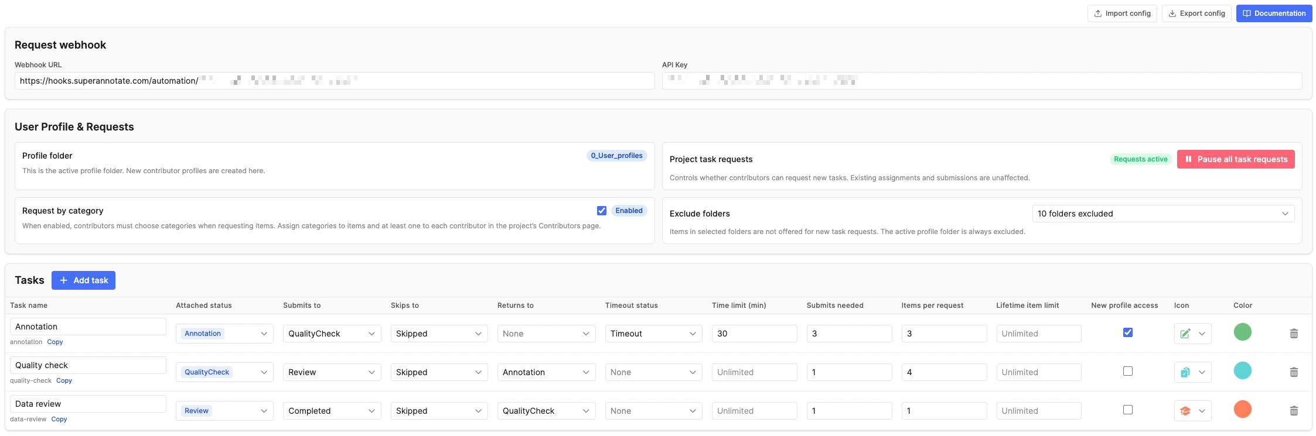Delete the Quality check task row

tap(1294, 372)
